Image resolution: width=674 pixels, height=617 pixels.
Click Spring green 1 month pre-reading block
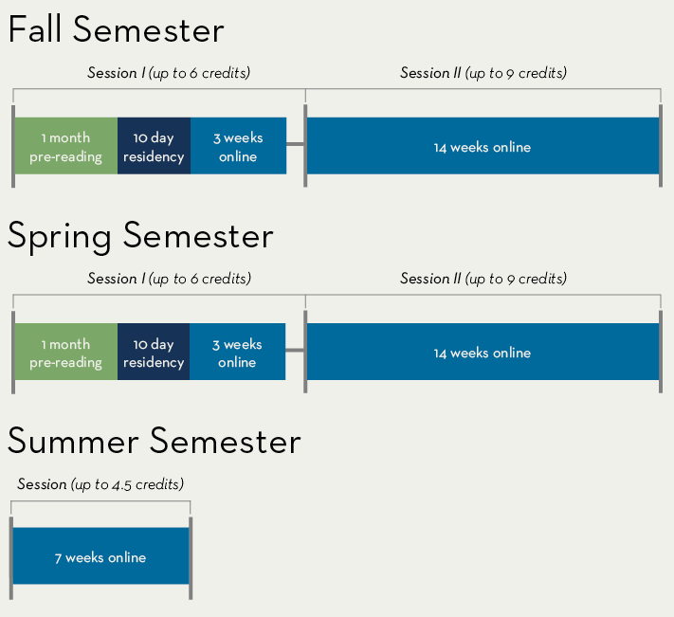point(65,353)
